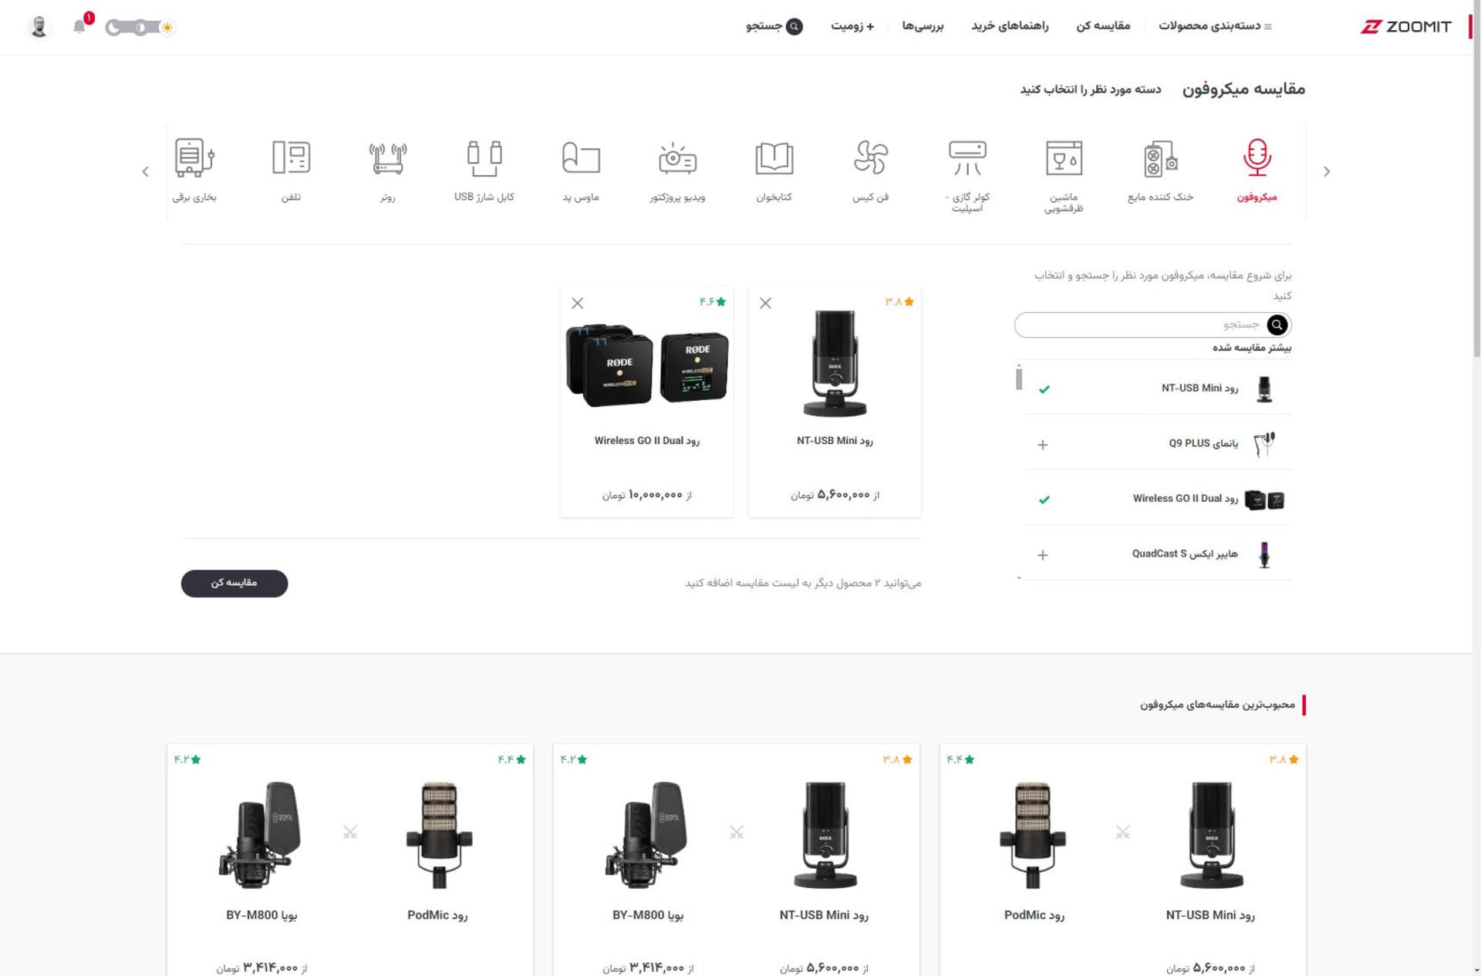This screenshot has width=1481, height=976.
Task: Show previous categories with the left carousel arrow
Action: [x=146, y=172]
